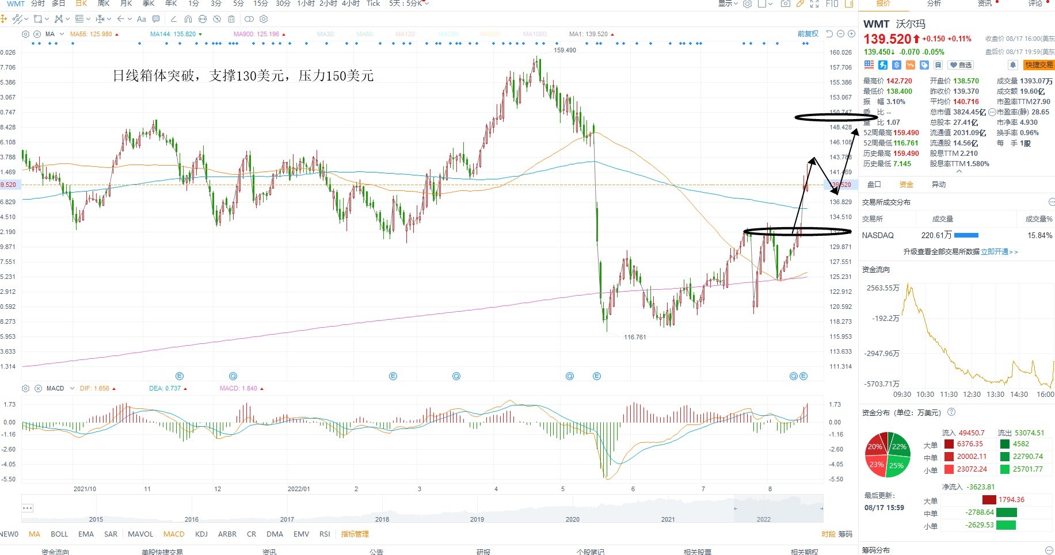Open the screenshot camera icon
The image size is (1055, 555).
785,3
